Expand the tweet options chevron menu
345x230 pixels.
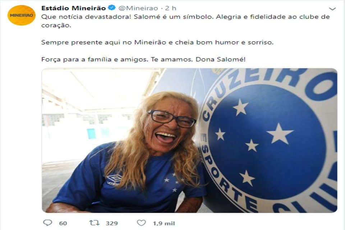[332, 9]
